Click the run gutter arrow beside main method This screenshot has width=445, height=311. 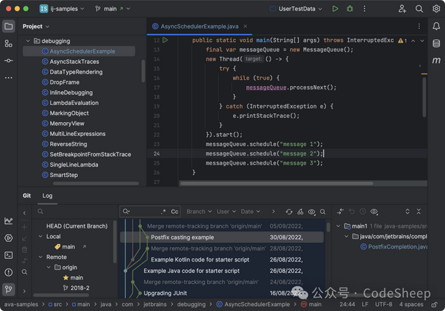(x=165, y=40)
